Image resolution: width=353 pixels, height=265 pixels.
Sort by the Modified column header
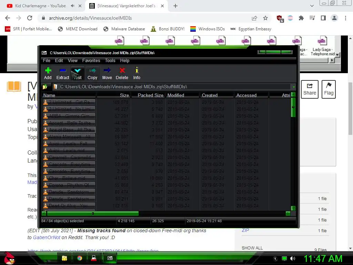[182, 95]
